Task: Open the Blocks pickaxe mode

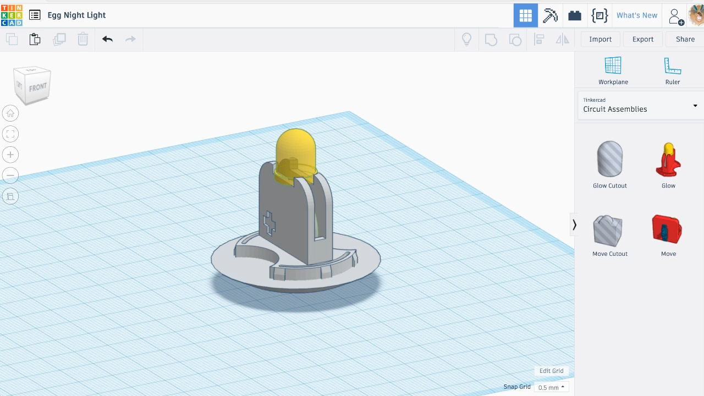Action: [550, 15]
